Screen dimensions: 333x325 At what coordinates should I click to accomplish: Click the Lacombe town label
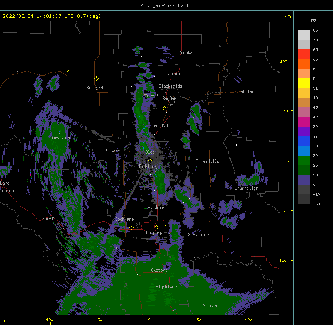pyautogui.click(x=174, y=74)
